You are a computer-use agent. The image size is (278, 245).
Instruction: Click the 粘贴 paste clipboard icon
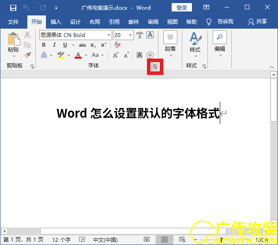(14, 39)
